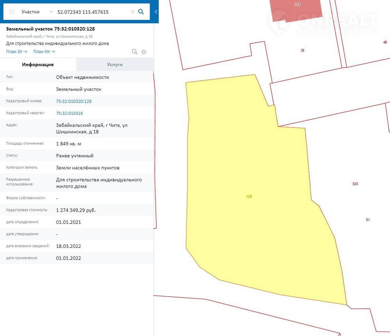Click the status value Ранее учтенный
Screen dimensions: 390x336
click(x=74, y=156)
